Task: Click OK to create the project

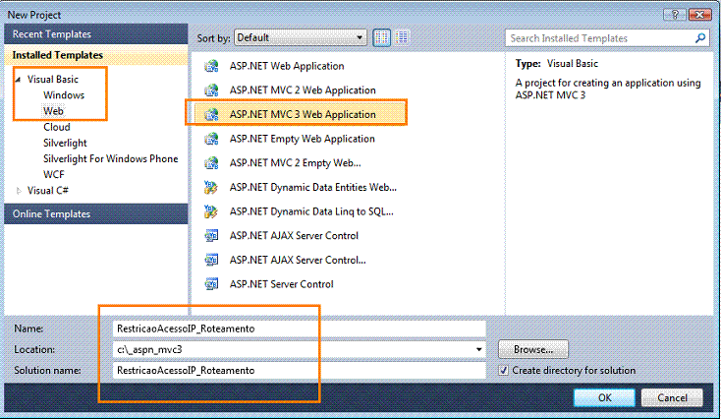Action: (x=604, y=397)
